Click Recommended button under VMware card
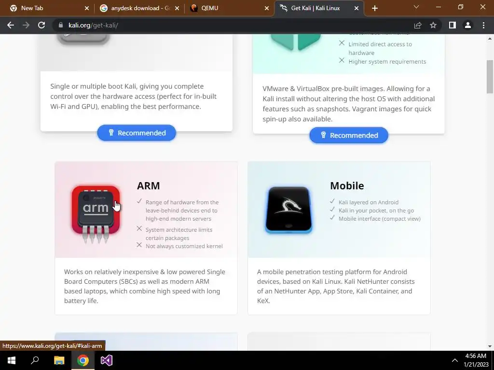The width and height of the screenshot is (494, 370). click(349, 135)
